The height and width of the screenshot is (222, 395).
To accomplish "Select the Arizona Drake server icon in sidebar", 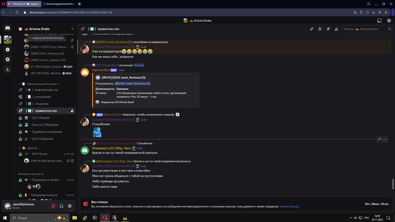I will pos(8,39).
